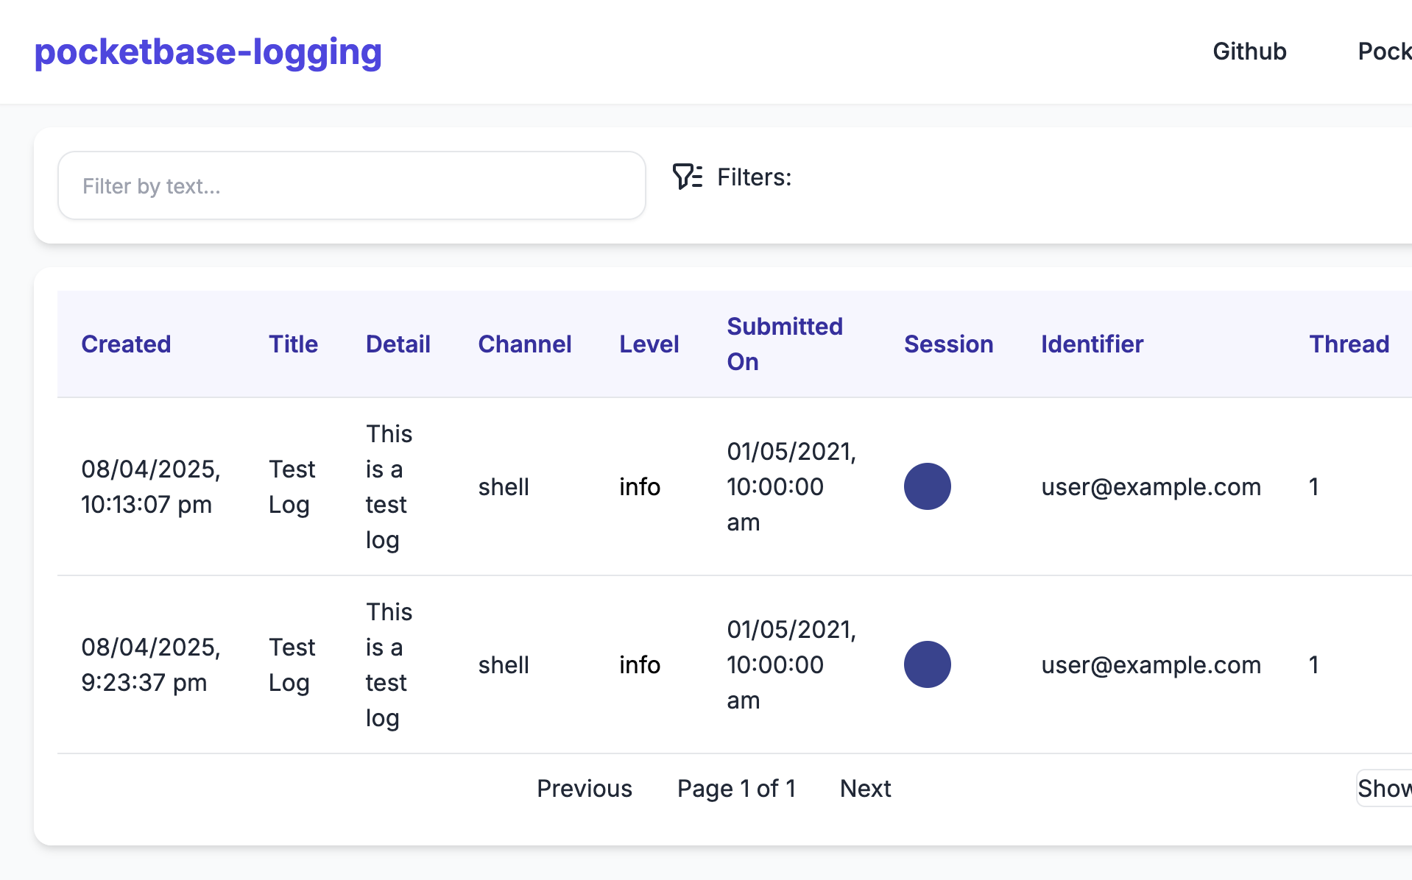Click the Session column header
Viewport: 1412px width, 880px height.
coord(948,344)
